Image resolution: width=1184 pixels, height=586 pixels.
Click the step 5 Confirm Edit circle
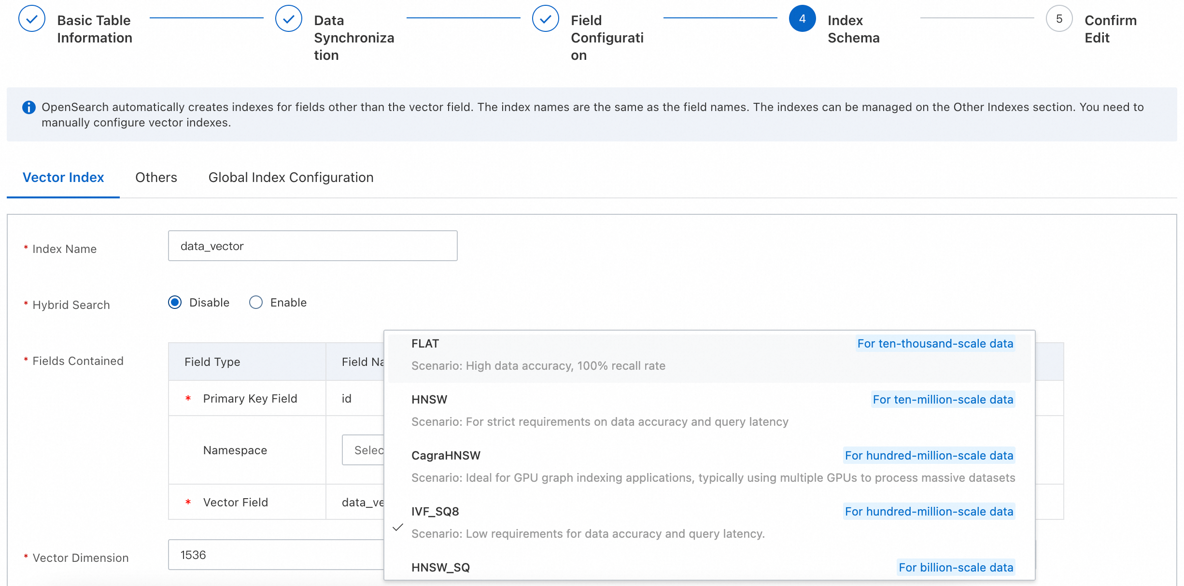(x=1059, y=19)
